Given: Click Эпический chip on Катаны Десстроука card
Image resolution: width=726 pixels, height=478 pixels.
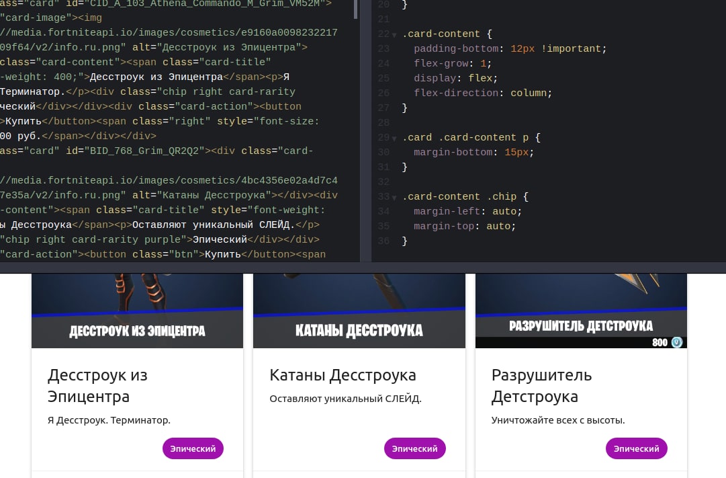Looking at the screenshot, I should pyautogui.click(x=414, y=448).
